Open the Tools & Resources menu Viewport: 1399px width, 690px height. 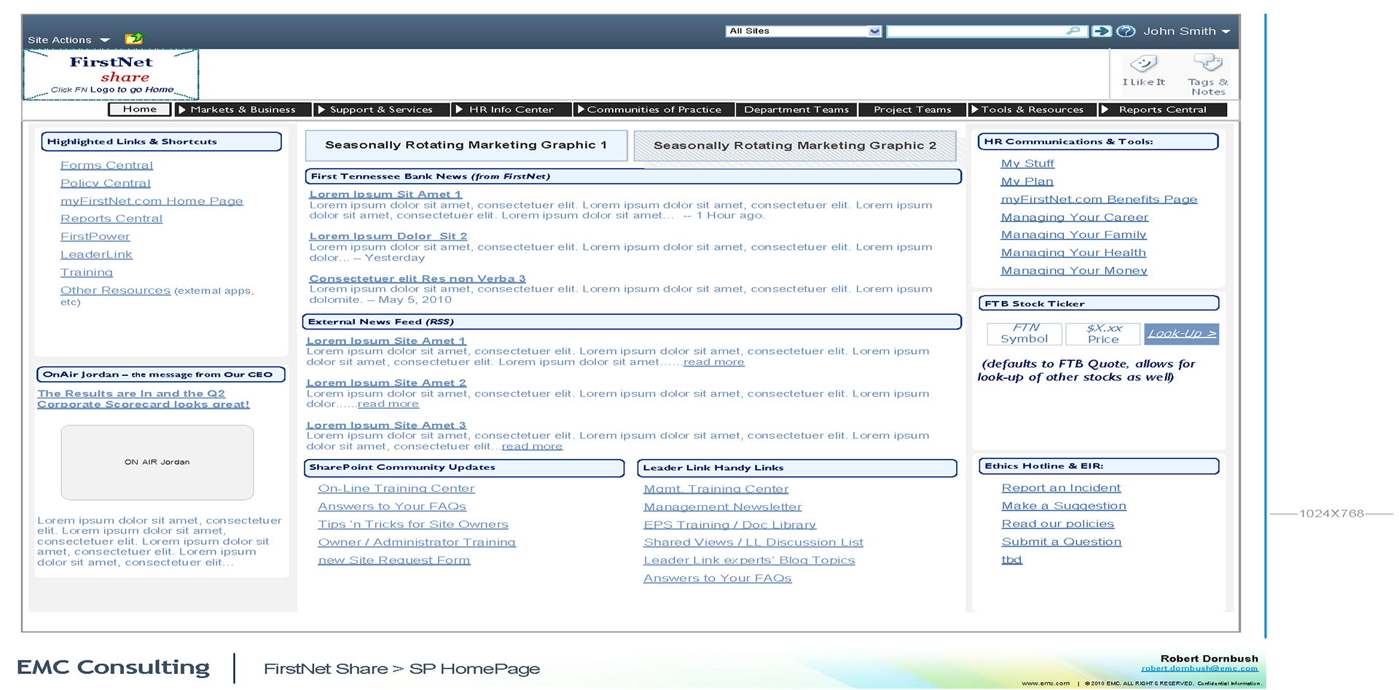click(x=1032, y=109)
